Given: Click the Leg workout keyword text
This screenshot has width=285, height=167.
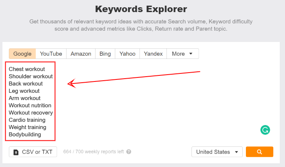Looking at the screenshot, I should click(x=24, y=91).
